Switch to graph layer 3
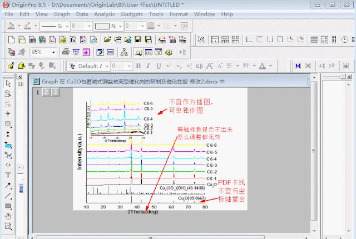 pyautogui.click(x=55, y=92)
